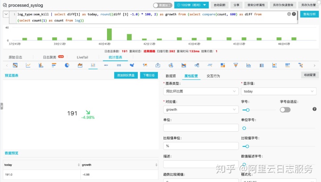Open query settings gear icon
This screenshot has height=182, width=321.
(289, 14)
